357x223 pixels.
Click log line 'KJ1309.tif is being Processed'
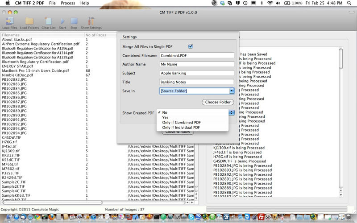coord(239,148)
